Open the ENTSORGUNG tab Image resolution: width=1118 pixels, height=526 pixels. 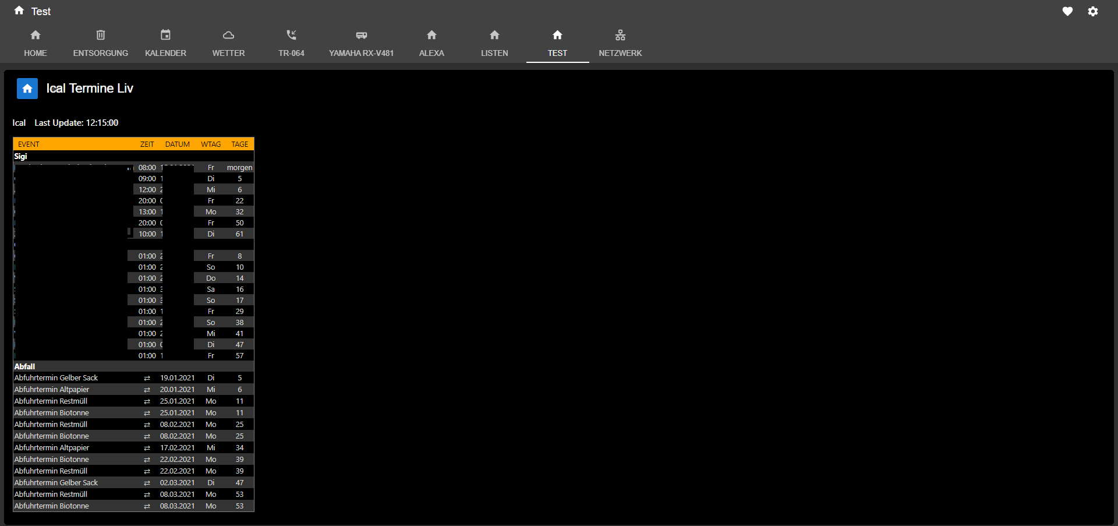point(101,43)
